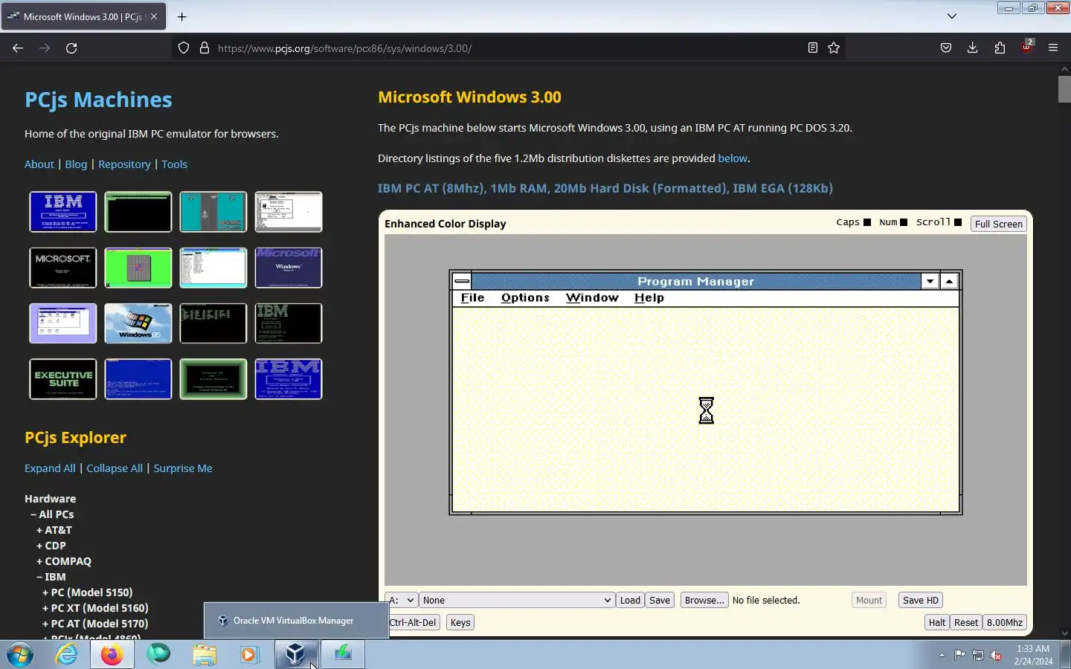Click the Surprise Me link
Viewport: 1071px width, 669px height.
click(x=183, y=468)
